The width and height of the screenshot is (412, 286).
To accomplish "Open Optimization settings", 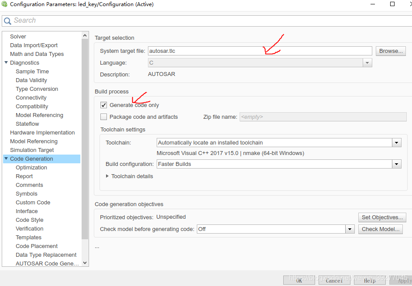I will click(x=31, y=167).
